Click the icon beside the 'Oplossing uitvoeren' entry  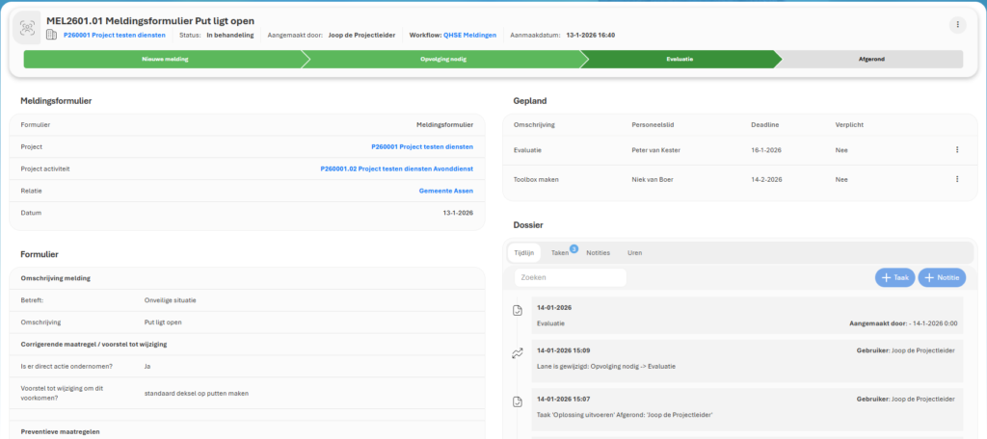519,400
